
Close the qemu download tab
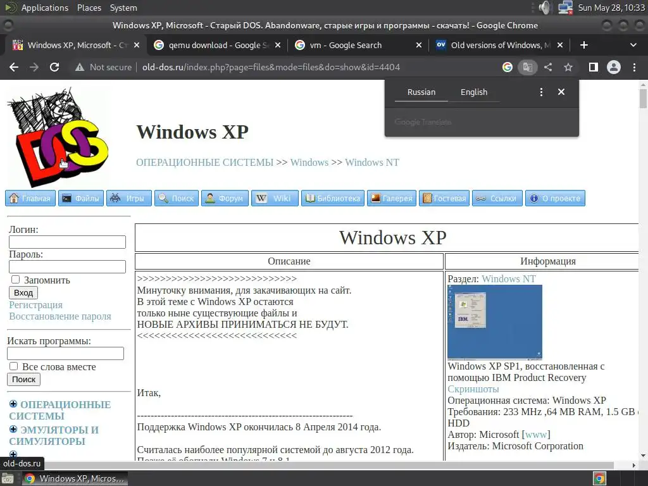pos(278,45)
